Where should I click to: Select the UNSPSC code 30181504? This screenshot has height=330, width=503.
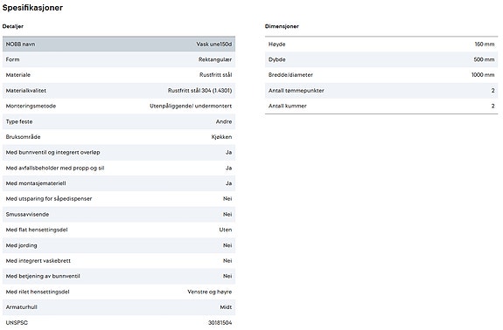point(220,323)
